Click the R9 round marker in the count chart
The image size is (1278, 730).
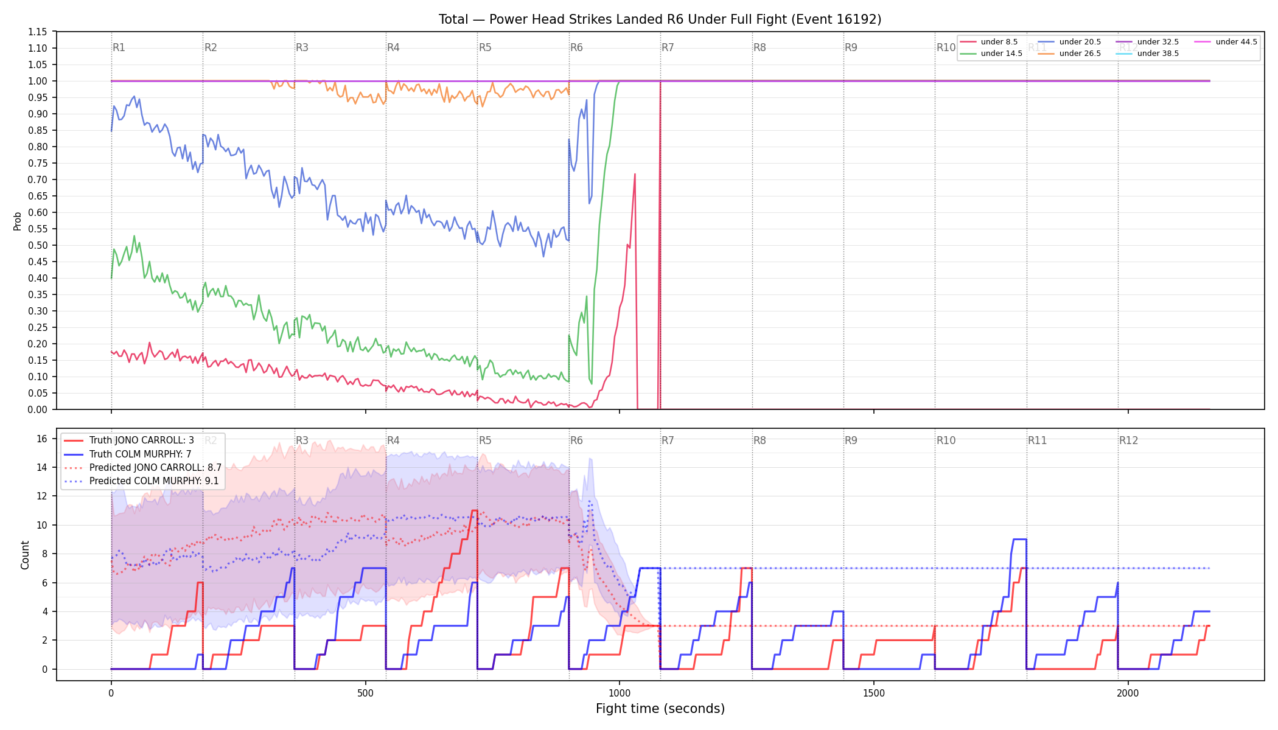pos(851,440)
